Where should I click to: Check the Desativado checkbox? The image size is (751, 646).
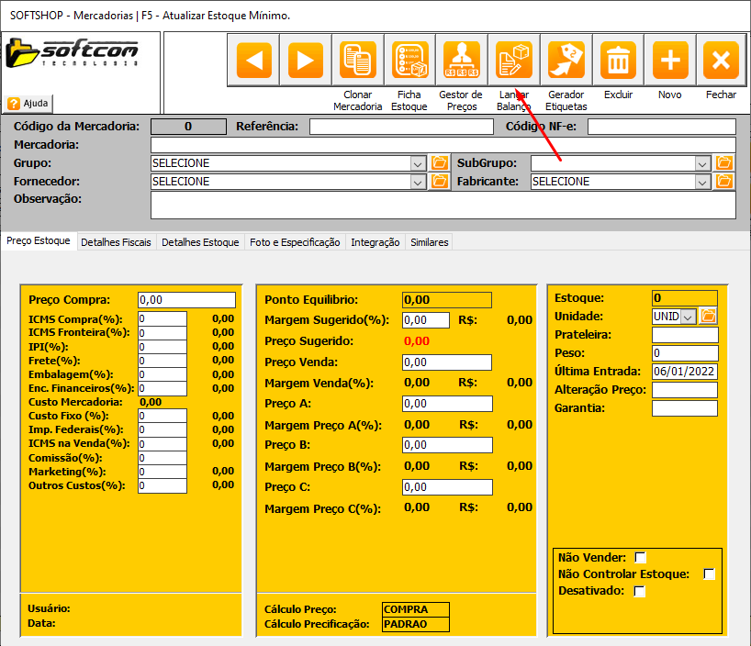(640, 591)
